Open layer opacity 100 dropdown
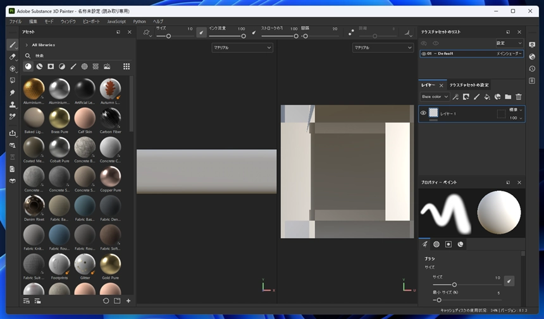Viewport: 544px width, 319px height. click(x=516, y=118)
